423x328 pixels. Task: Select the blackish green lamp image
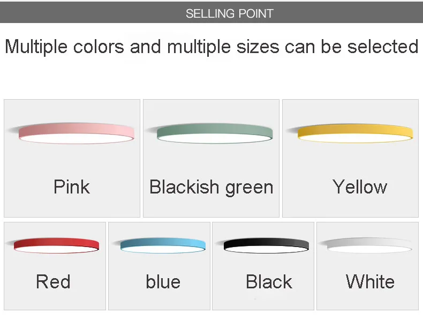point(215,133)
